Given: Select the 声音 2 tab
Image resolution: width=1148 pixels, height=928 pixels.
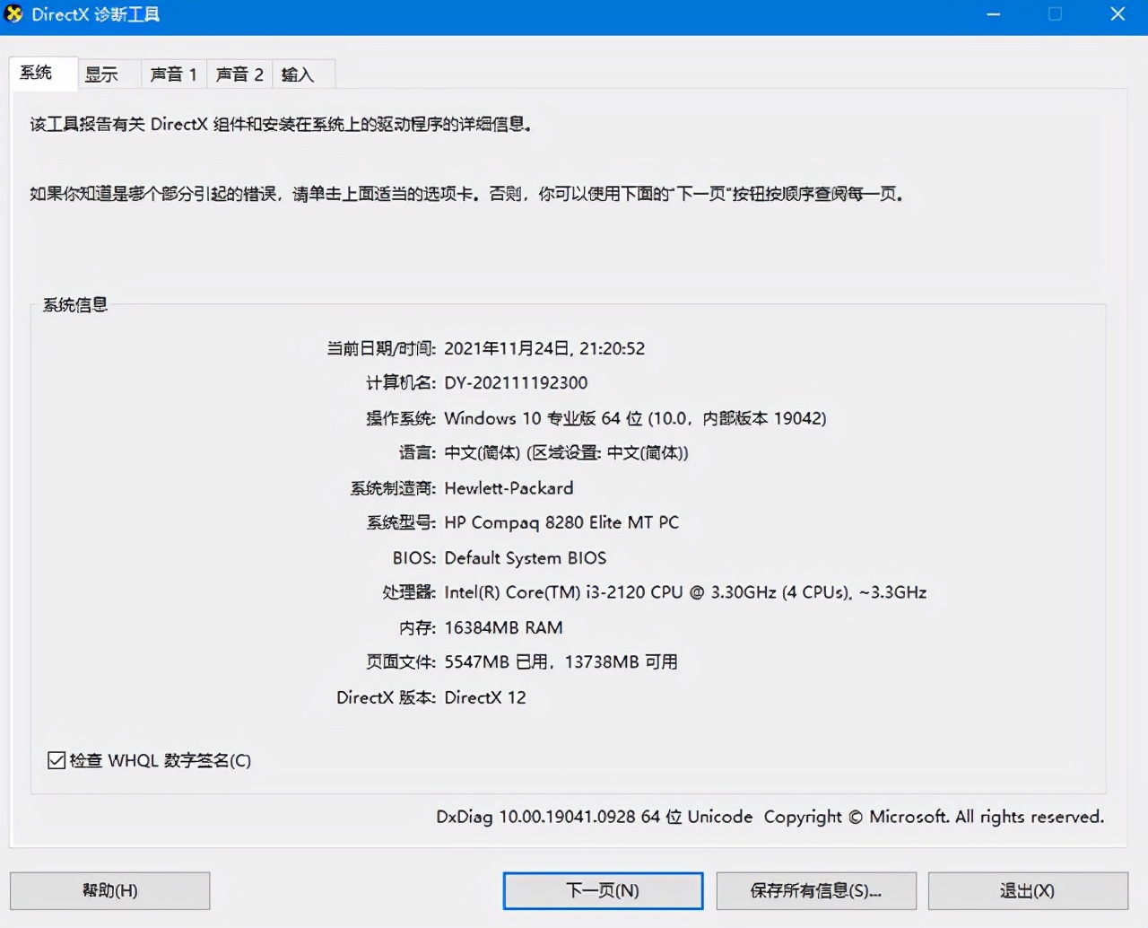Looking at the screenshot, I should pos(239,74).
